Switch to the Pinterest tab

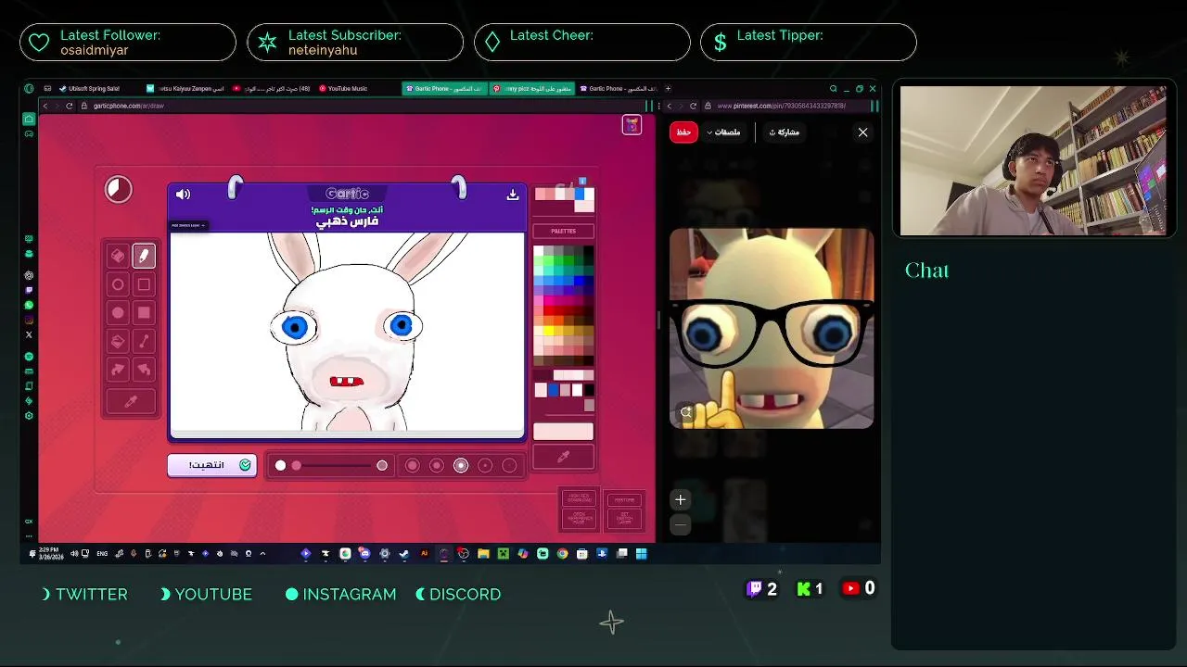[531, 89]
